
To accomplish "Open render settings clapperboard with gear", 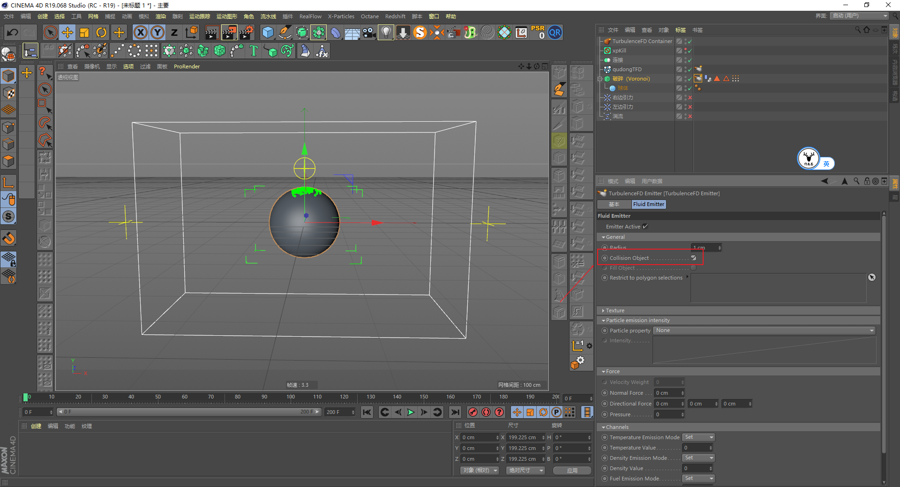I will [247, 33].
